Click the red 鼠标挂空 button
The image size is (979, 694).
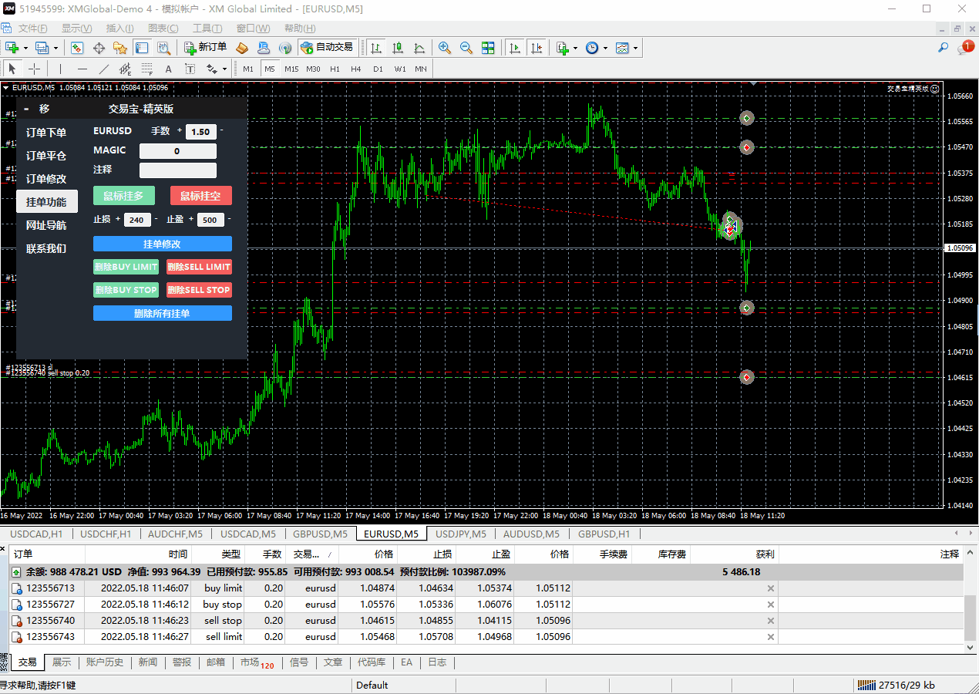[200, 196]
